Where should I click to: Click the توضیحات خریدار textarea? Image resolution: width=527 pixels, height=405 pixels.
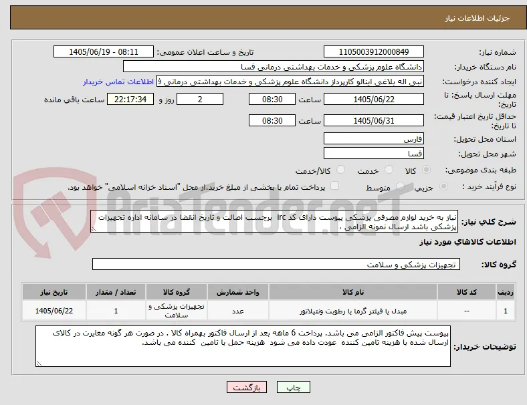(x=243, y=346)
